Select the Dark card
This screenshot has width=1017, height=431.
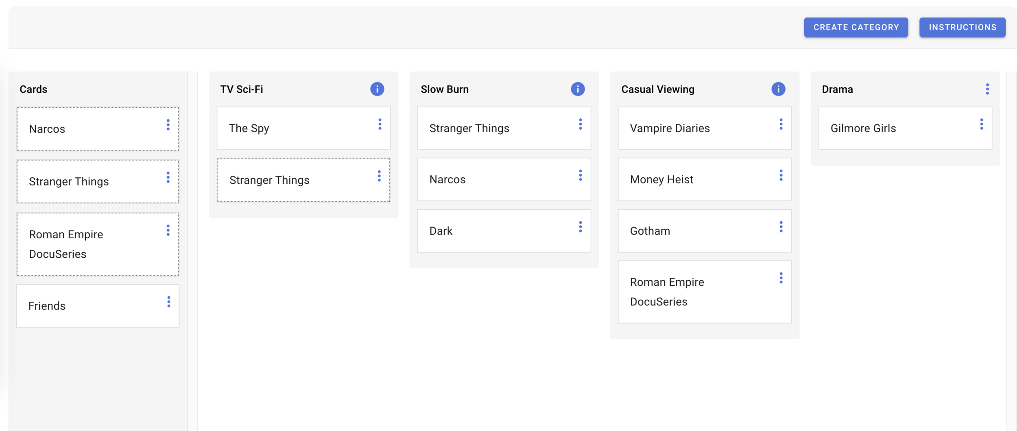[504, 231]
